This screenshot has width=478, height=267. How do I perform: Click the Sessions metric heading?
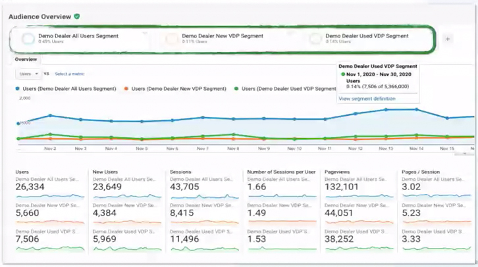coord(180,172)
